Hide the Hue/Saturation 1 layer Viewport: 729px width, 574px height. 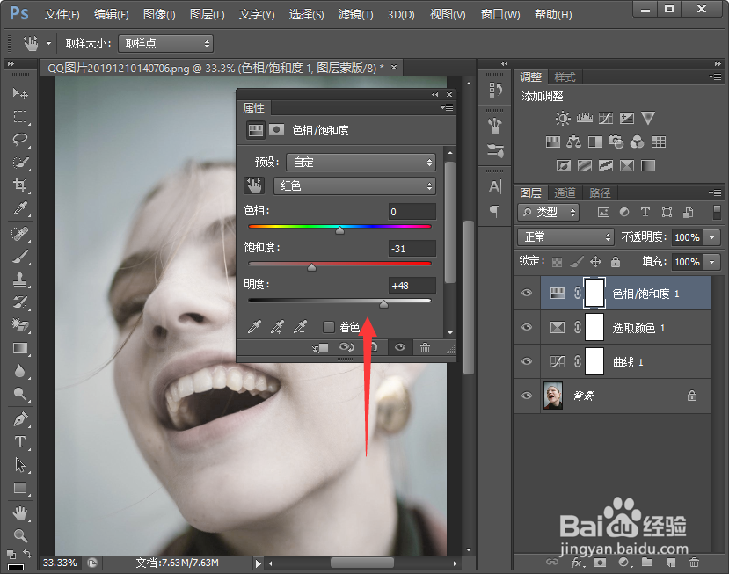tap(527, 293)
